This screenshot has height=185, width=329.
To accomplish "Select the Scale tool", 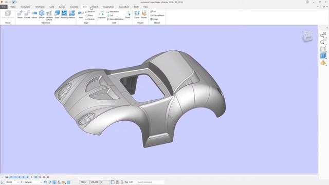I will click(x=57, y=14).
